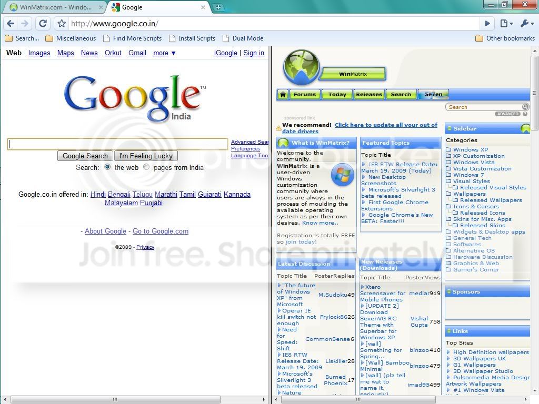Reload the current page
The image size is (539, 404).
pyautogui.click(x=43, y=23)
